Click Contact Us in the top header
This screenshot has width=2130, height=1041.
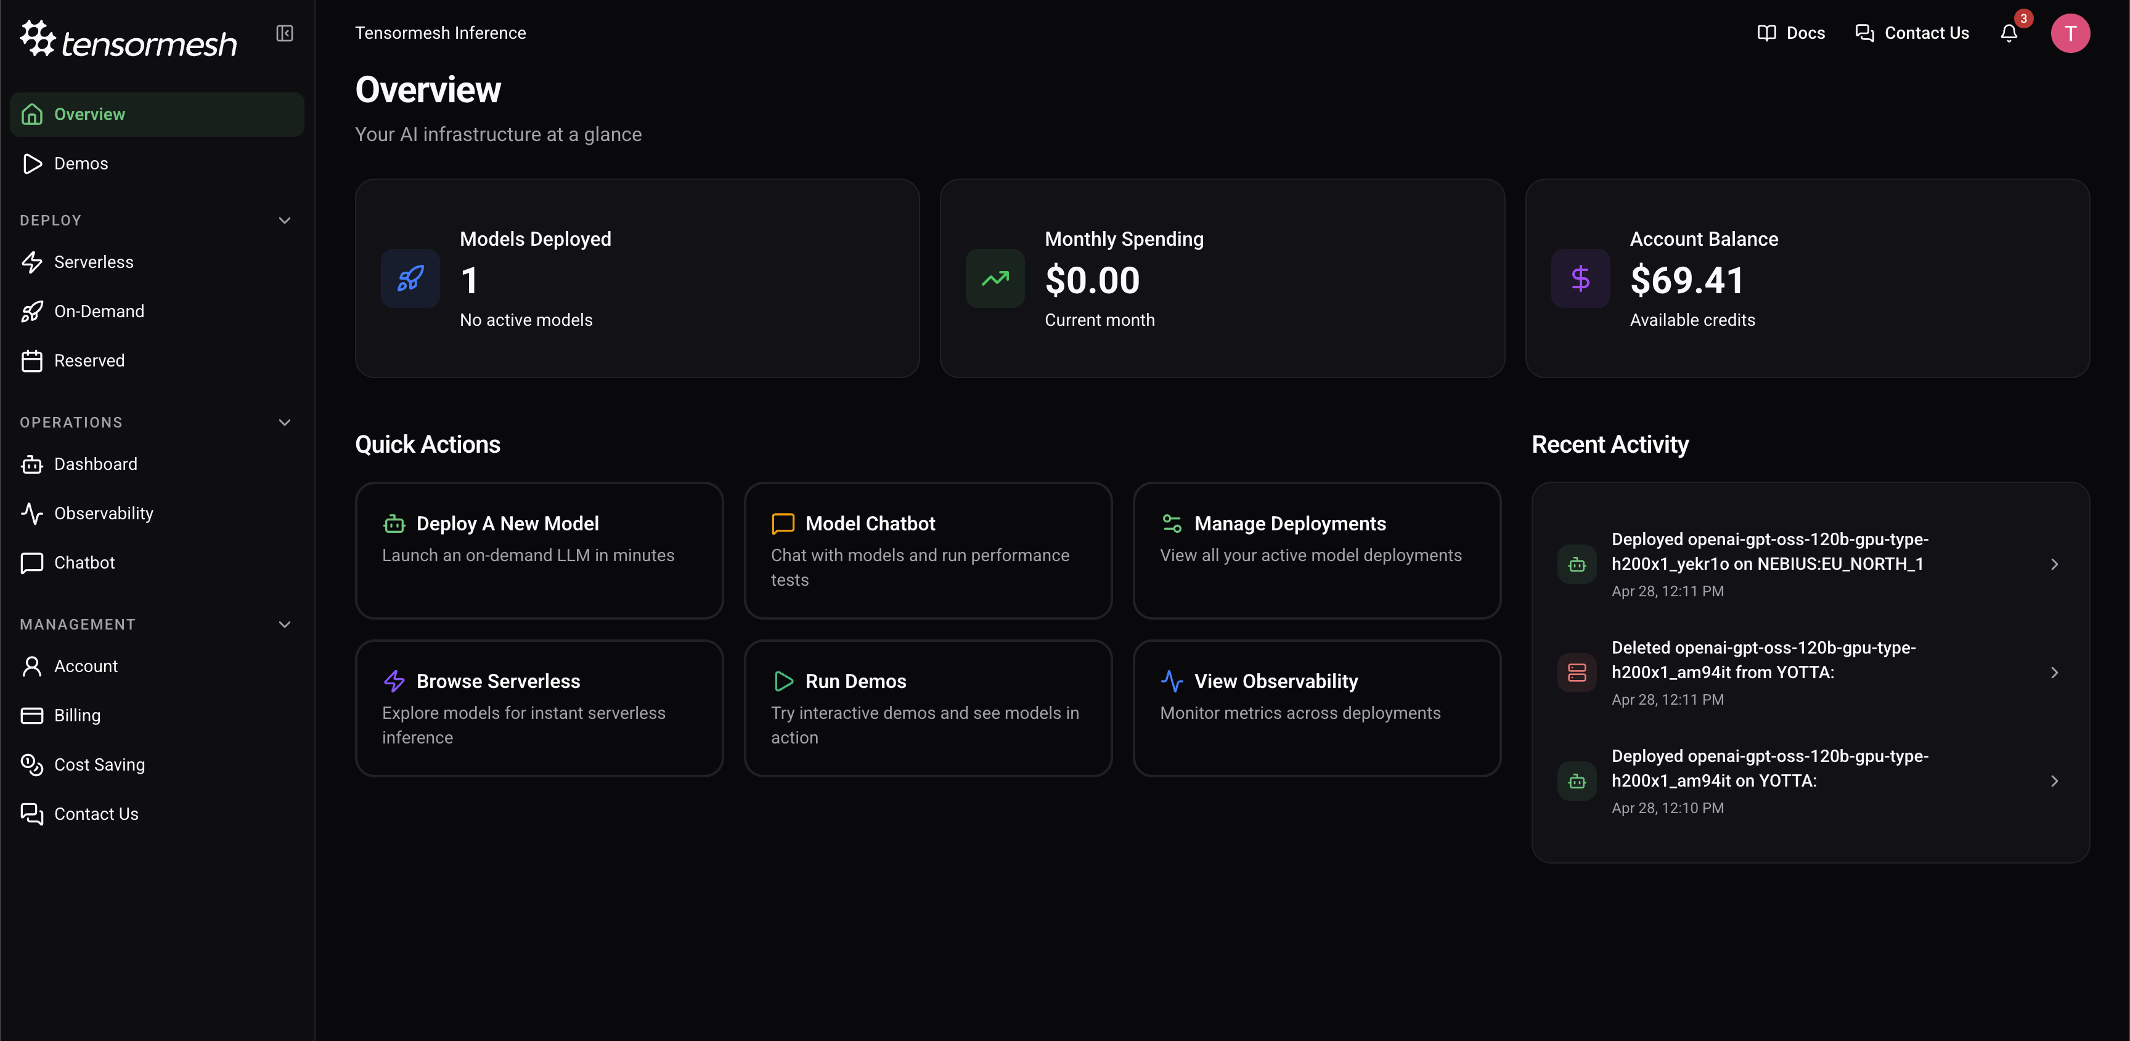point(1912,33)
